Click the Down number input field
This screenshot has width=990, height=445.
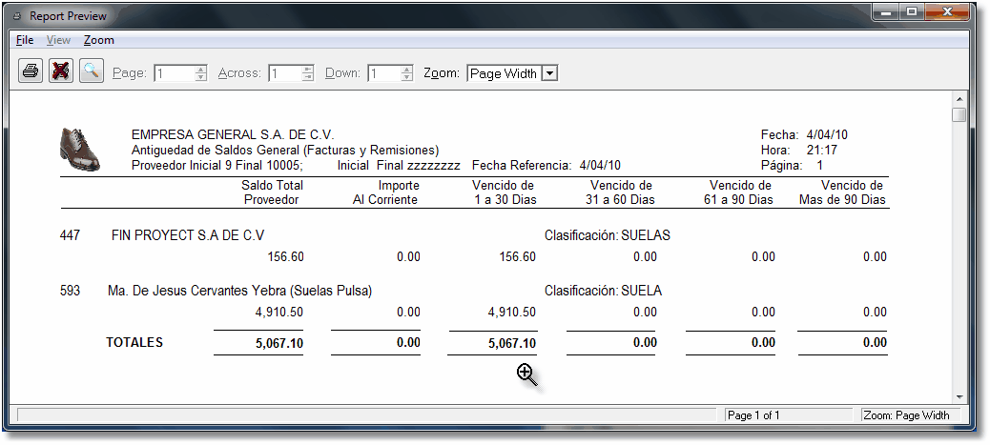point(383,73)
